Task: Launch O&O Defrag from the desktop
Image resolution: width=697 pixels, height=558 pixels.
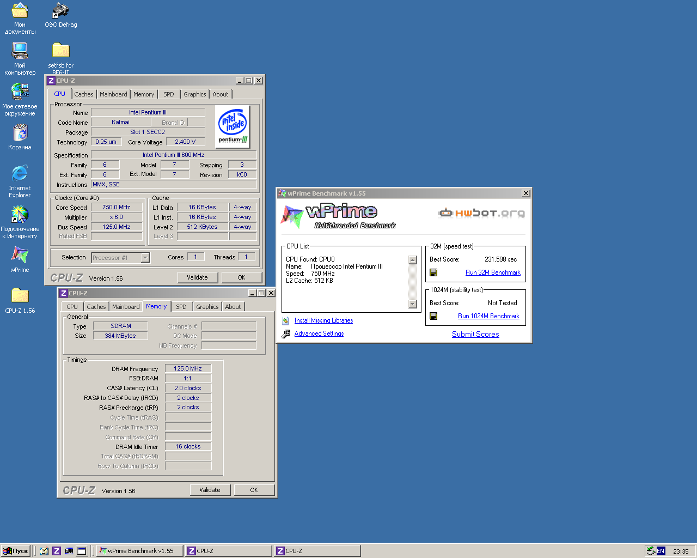Action: pos(60,15)
